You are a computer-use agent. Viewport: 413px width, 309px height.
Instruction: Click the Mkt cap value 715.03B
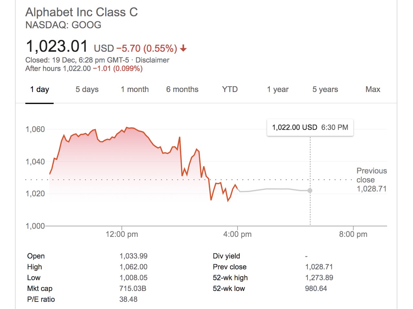(x=133, y=288)
